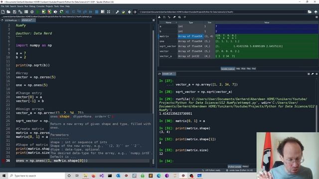The height and width of the screenshot is (179, 319).
Task: Open the View menu
Action: point(62,6)
